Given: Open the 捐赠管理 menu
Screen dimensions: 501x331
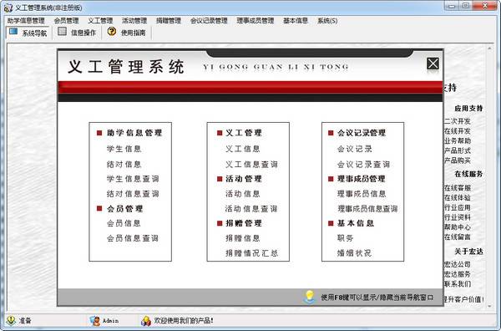Looking at the screenshot, I should point(169,21).
